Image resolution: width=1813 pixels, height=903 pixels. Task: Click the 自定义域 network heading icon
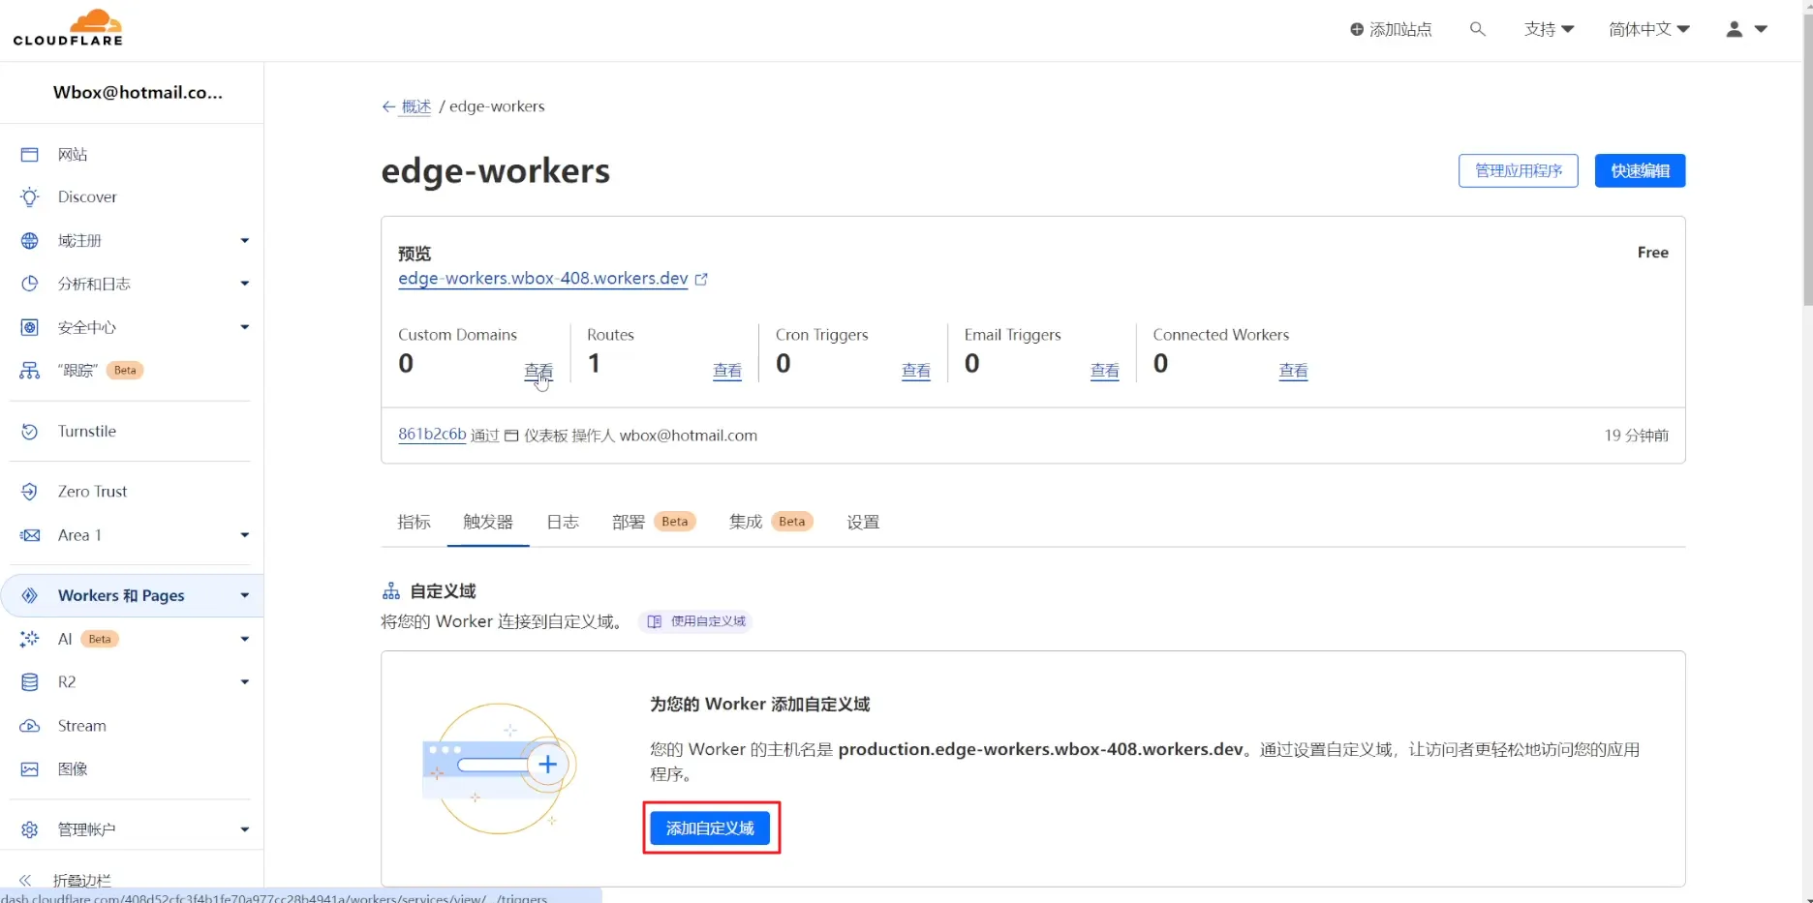pos(391,591)
